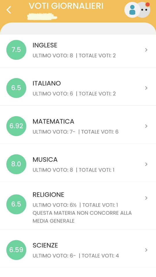Tap the green 8.0 average badge
This screenshot has height=277, width=156.
pyautogui.click(x=16, y=164)
